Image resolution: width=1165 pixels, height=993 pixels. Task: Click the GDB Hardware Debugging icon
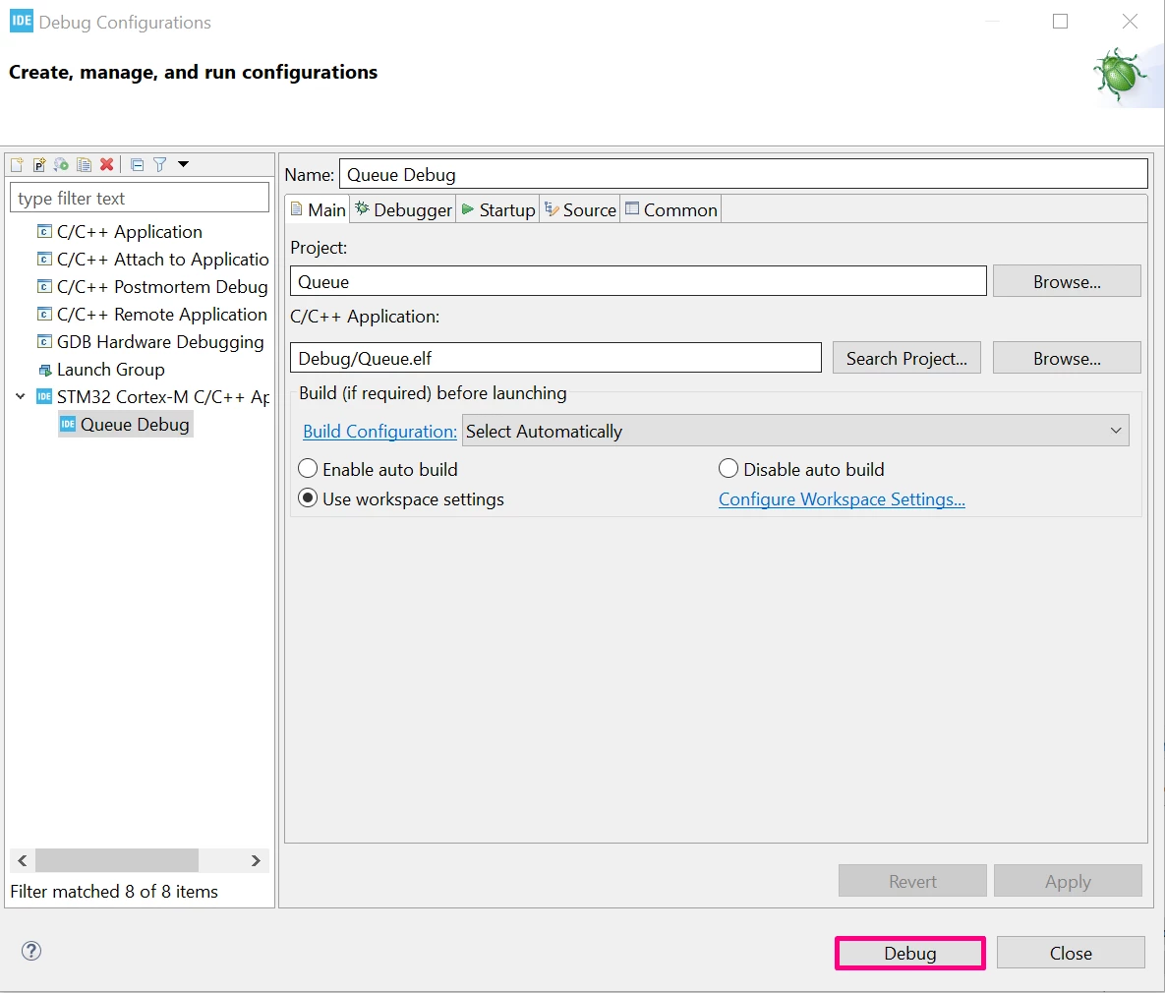[44, 341]
